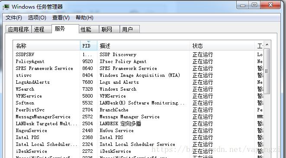Select the KugouService name cell
Image resolution: width=286 pixels, height=158 pixels.
tap(32, 131)
